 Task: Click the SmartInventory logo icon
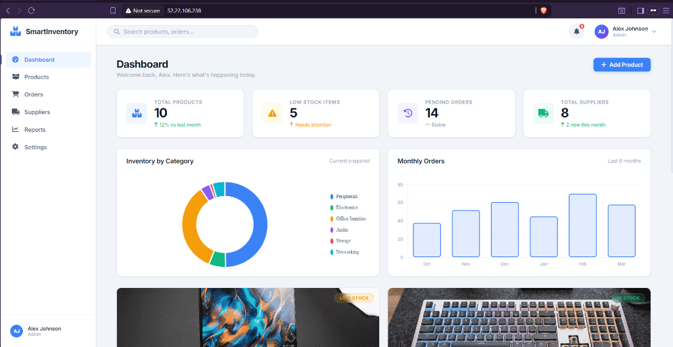(16, 31)
